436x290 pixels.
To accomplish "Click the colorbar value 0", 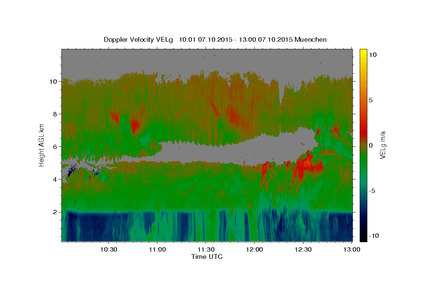I will [x=371, y=145].
